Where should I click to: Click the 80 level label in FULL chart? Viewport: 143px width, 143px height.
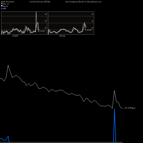(x=92, y=14)
